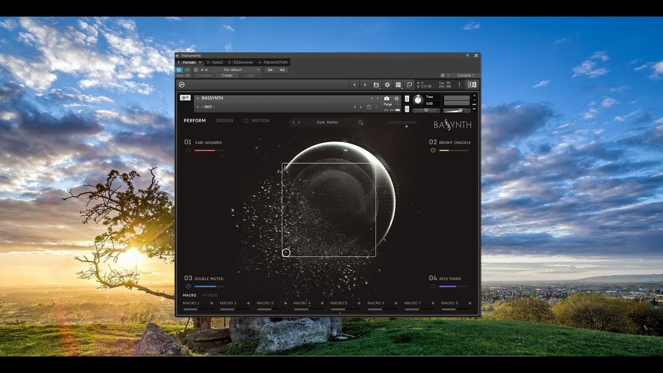
Task: Click the second routing arrow icon
Action: point(282,70)
